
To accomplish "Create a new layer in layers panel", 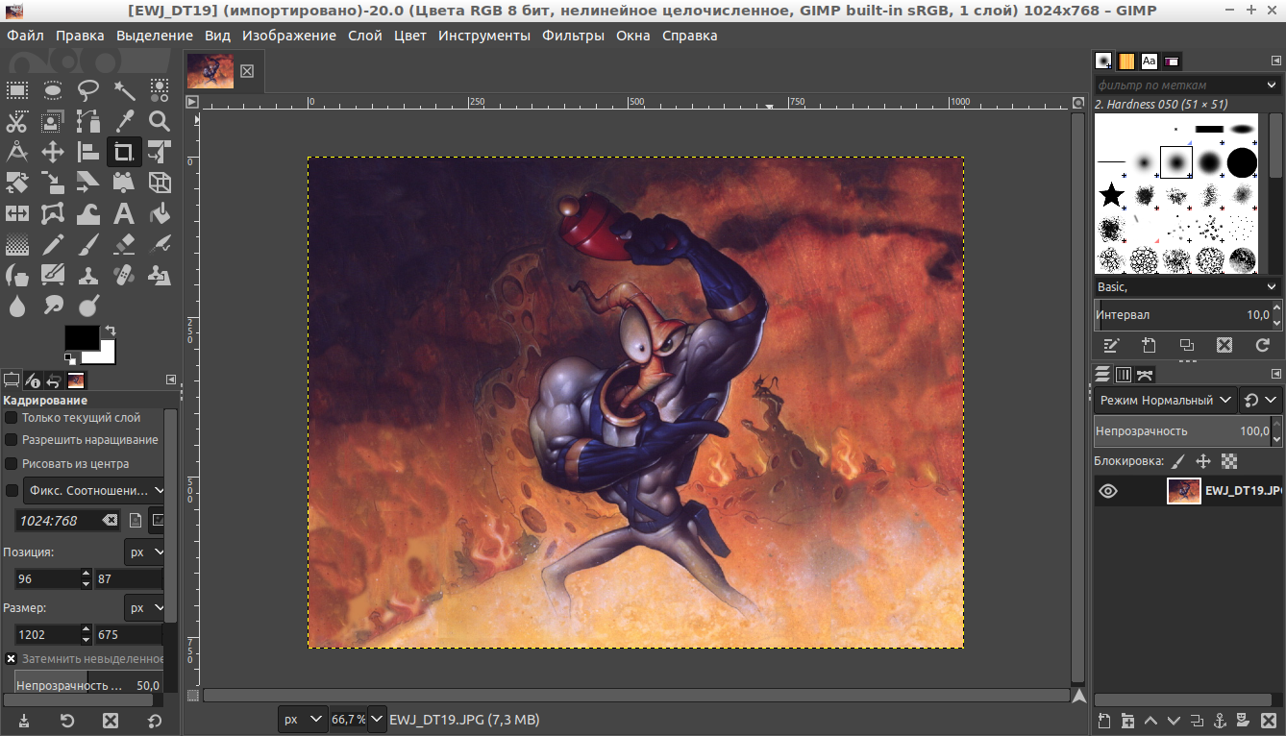I will point(1103,721).
